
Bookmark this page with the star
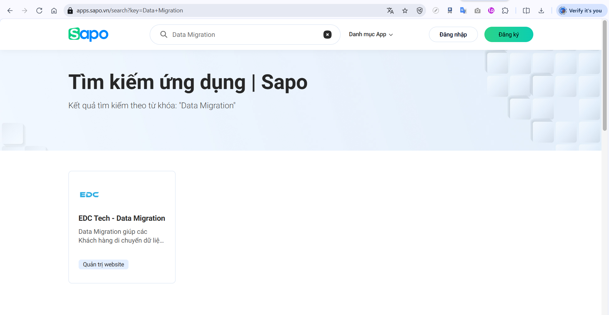405,11
